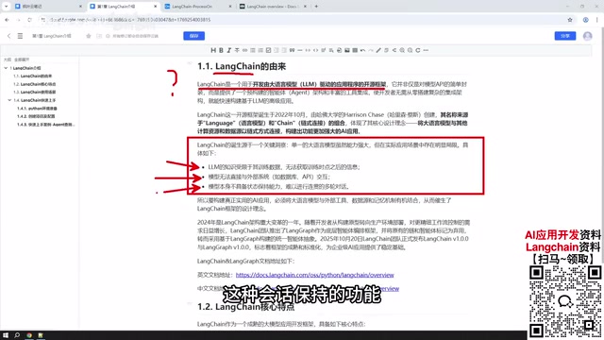Select the active '第1章 LangChain介绍' tab

(124, 7)
